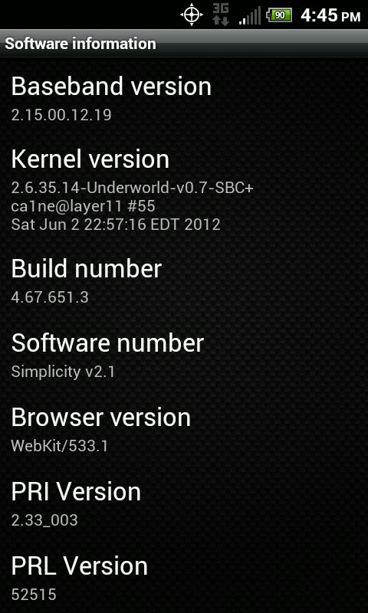Open the Kernel version entry
368x613 pixels.
(184, 190)
